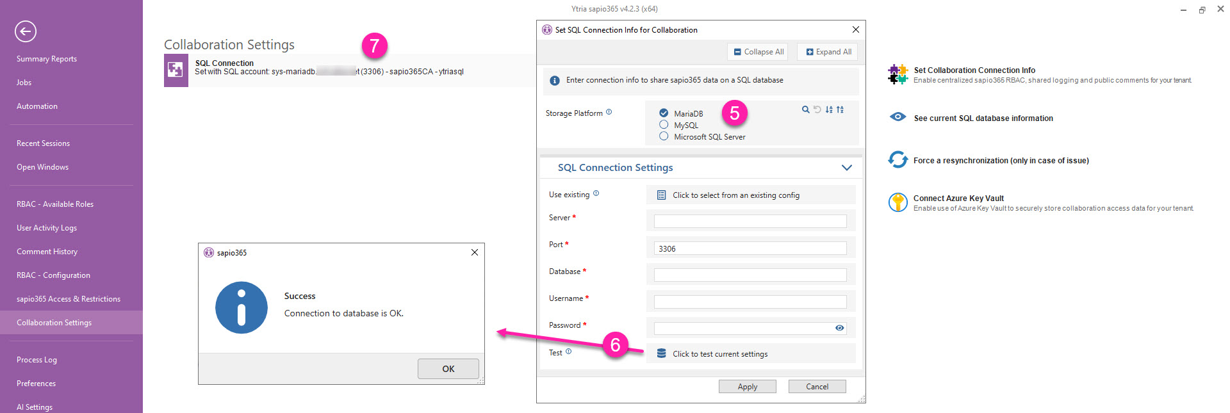1230x413 pixels.
Task: Select the MariaDB storage platform
Action: 664,113
